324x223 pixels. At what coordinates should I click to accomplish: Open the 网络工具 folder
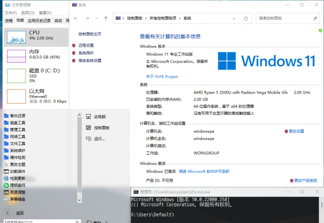[14, 136]
